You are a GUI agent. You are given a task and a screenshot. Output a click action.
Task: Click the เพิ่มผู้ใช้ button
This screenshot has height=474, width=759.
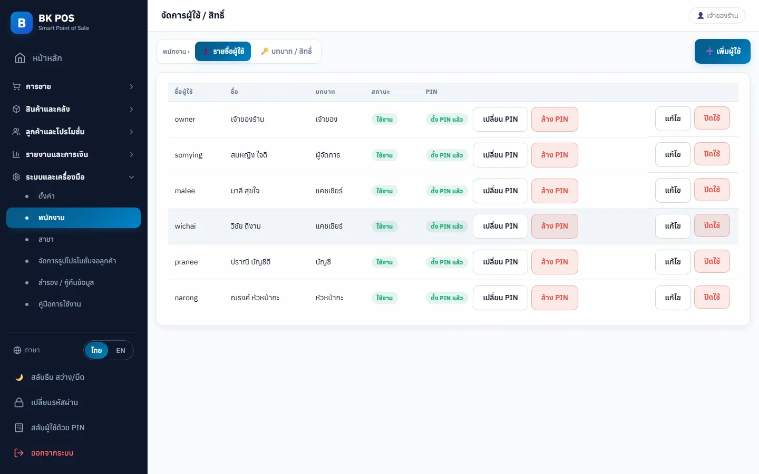pos(723,51)
